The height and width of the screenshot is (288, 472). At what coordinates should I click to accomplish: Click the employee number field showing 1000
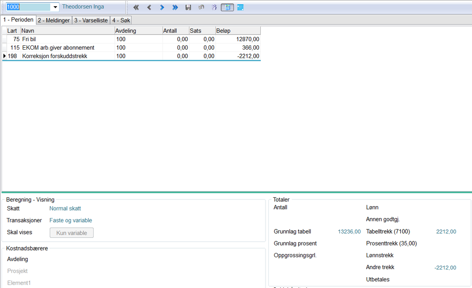[28, 7]
